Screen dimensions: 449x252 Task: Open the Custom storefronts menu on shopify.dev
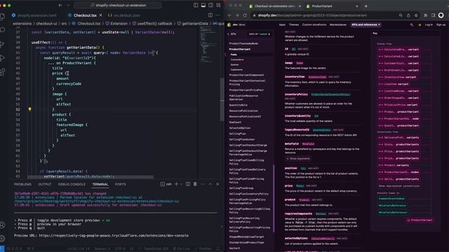(x=314, y=25)
